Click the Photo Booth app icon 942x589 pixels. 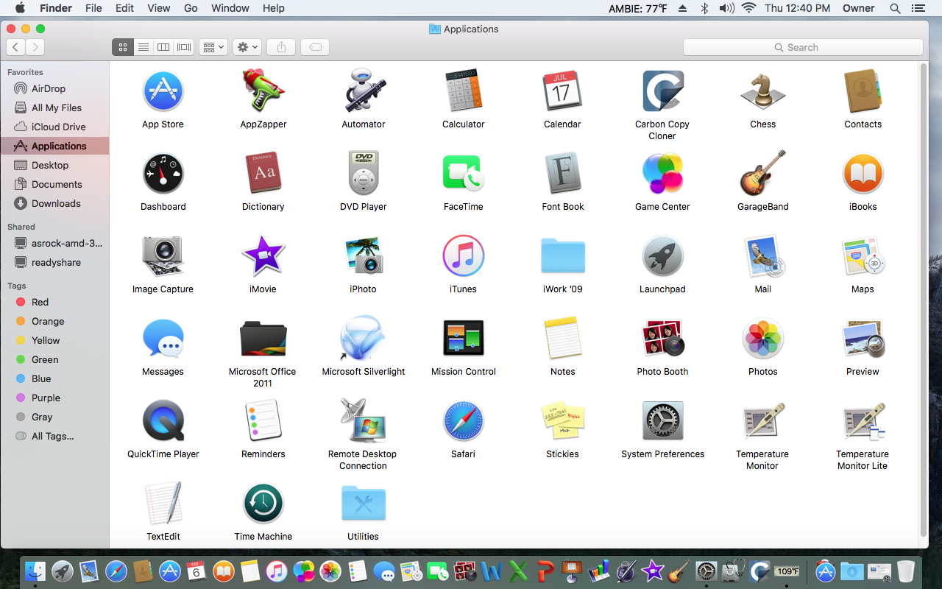(662, 339)
